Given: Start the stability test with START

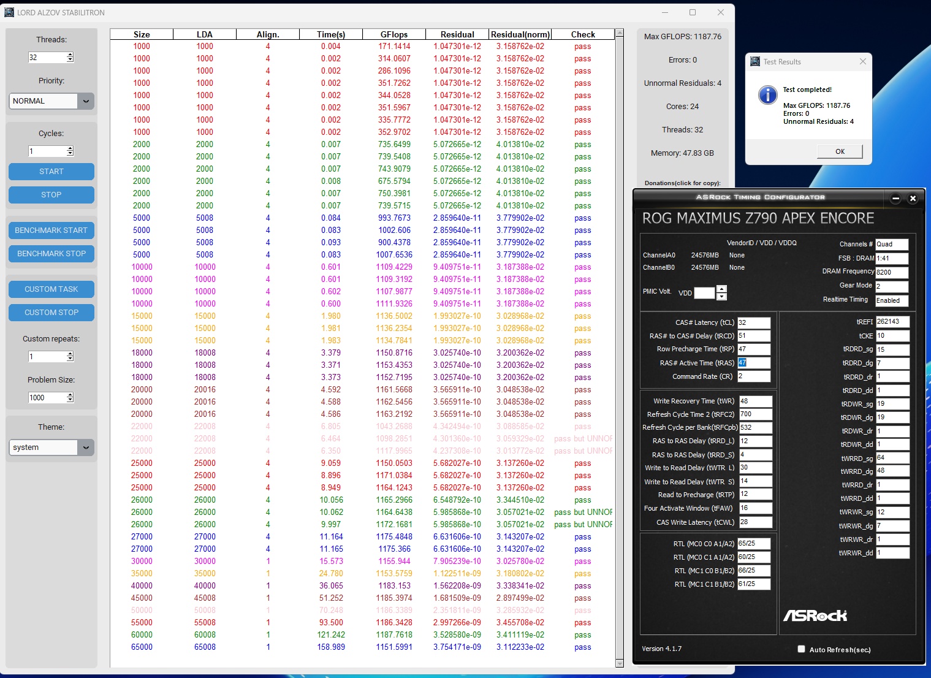Looking at the screenshot, I should [51, 172].
